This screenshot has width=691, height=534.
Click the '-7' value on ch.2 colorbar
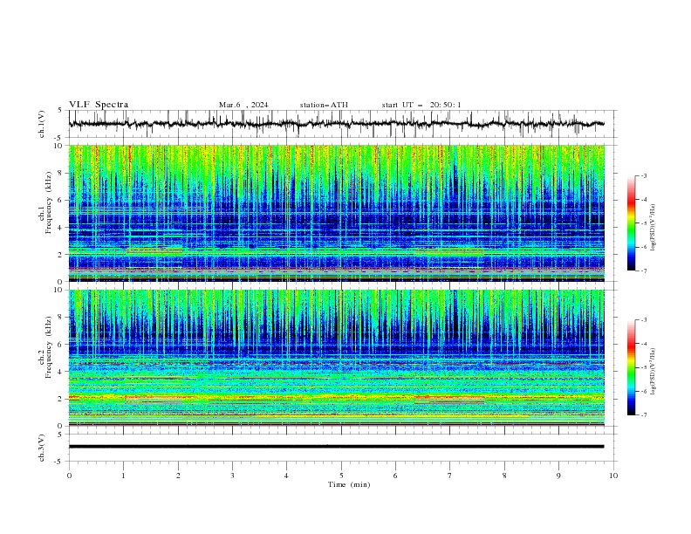coord(644,415)
